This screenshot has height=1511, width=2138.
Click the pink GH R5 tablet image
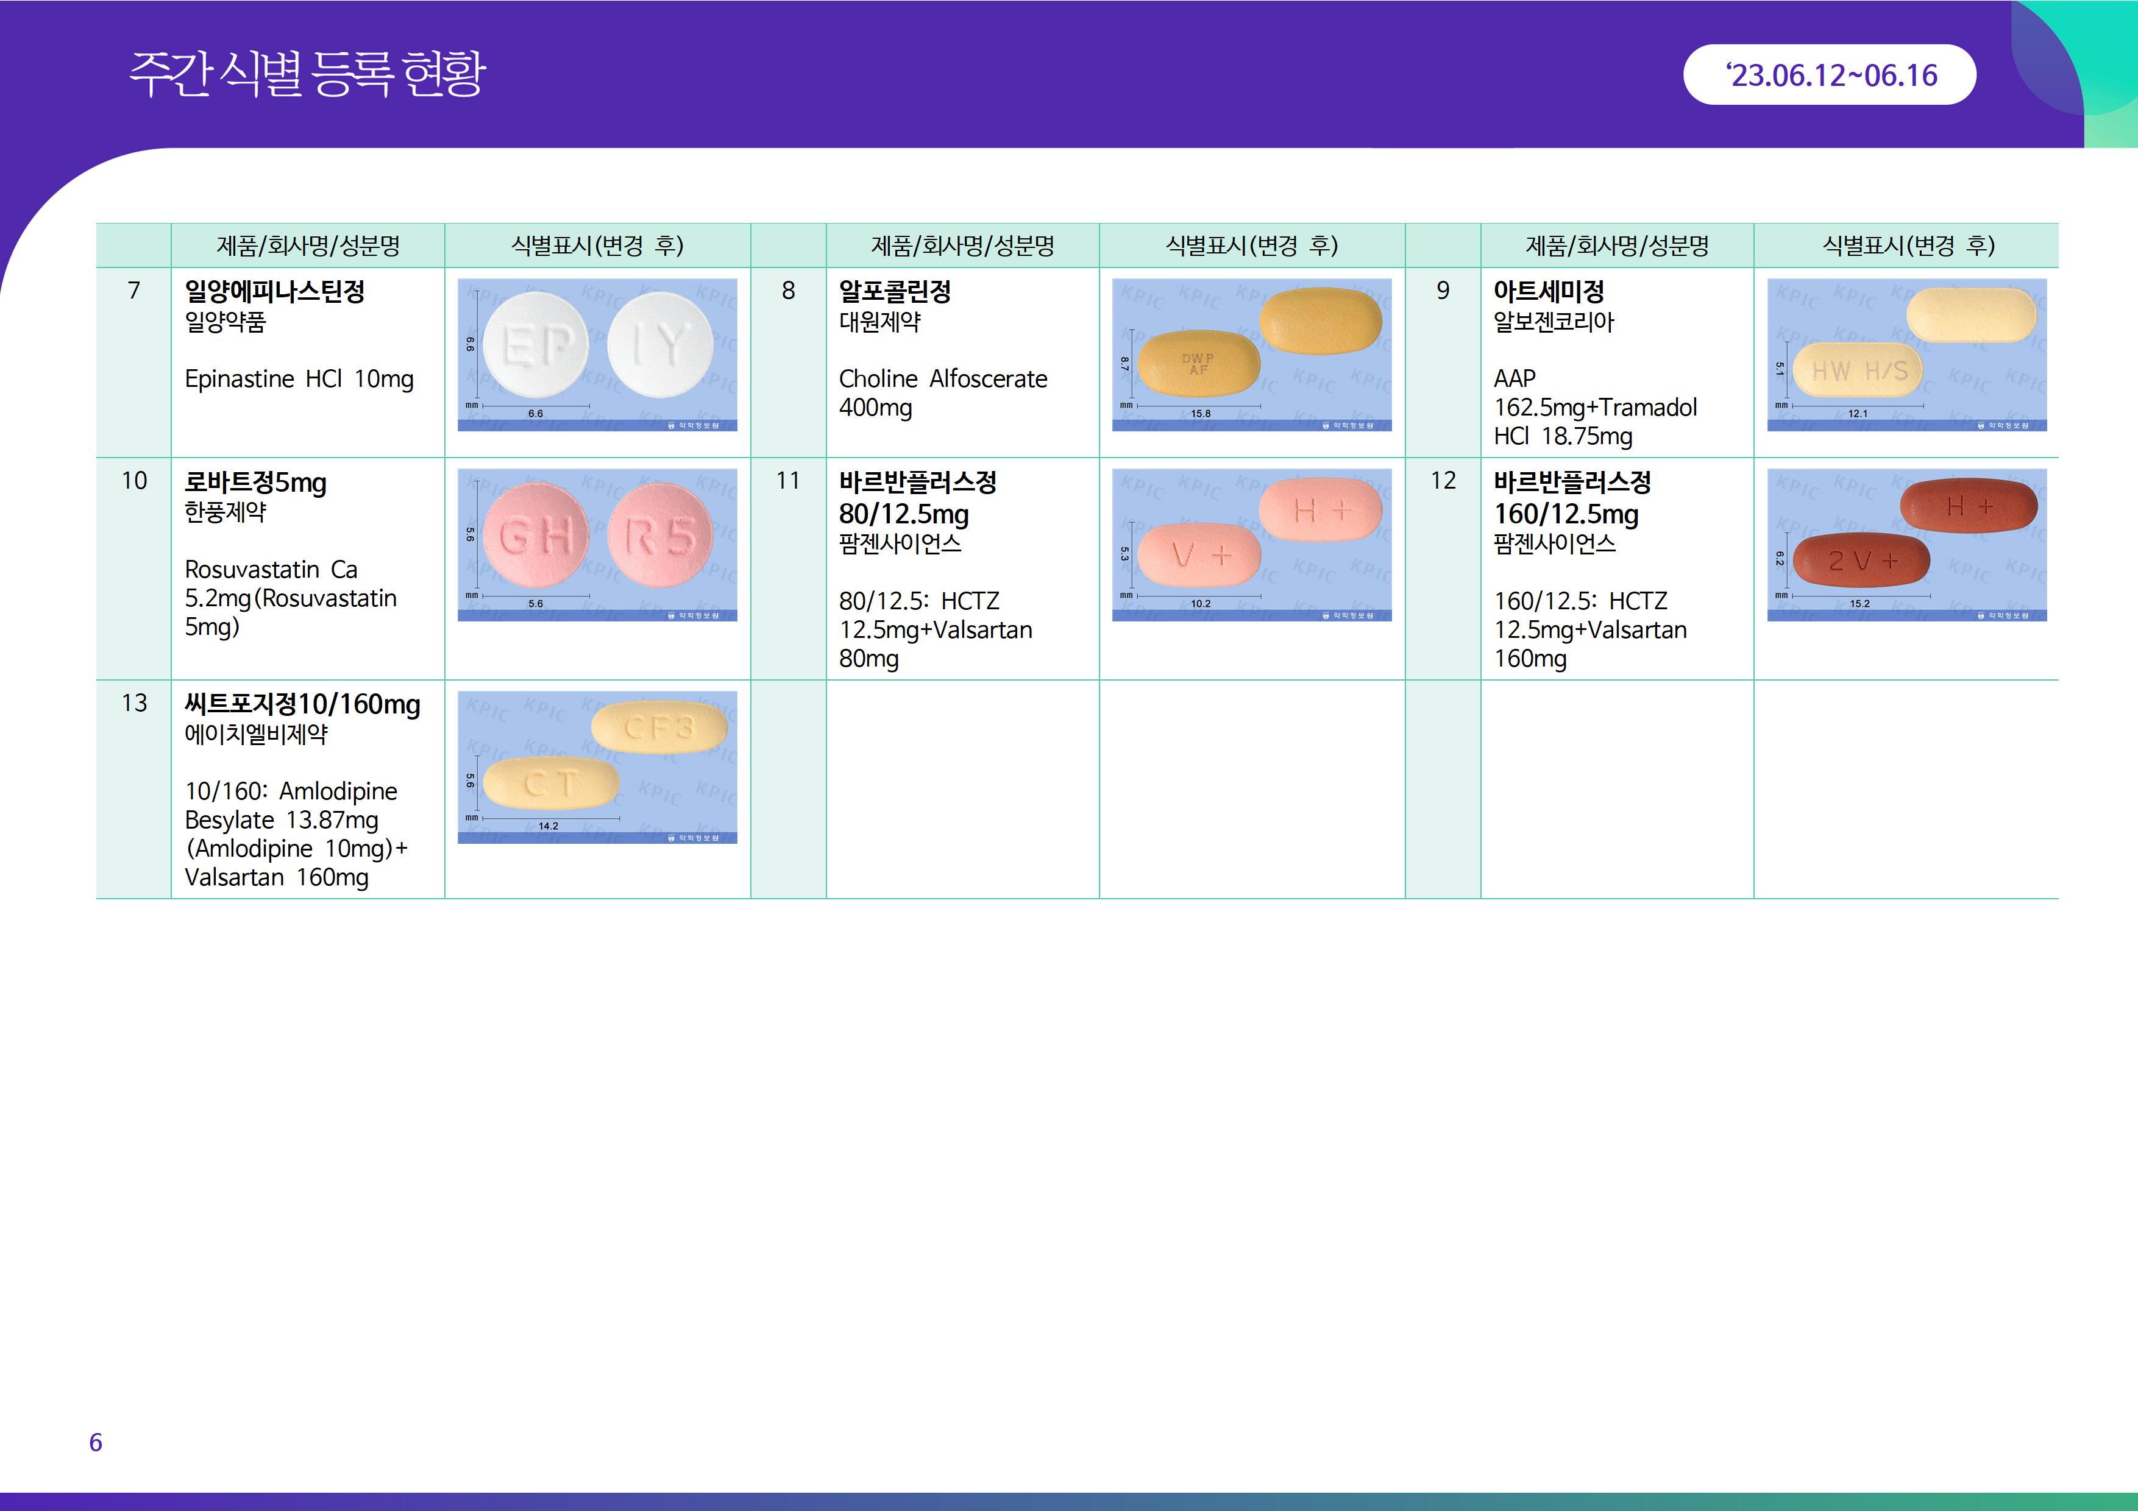tap(597, 545)
